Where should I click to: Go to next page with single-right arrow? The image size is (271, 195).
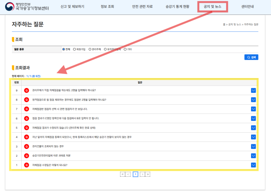pyautogui.click(x=142, y=174)
